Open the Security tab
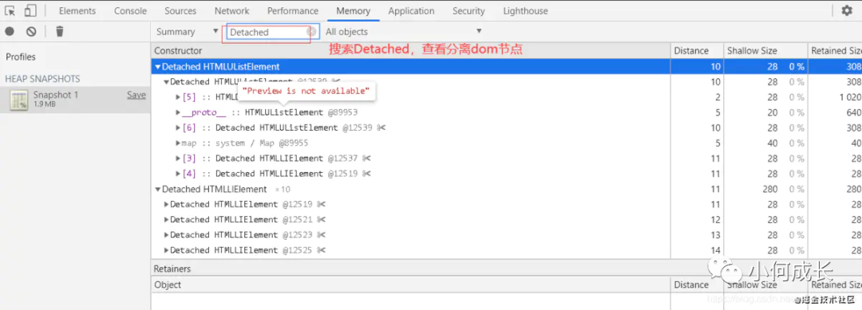 (x=469, y=11)
